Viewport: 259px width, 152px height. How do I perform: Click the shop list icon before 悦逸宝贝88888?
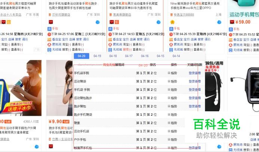click(171, 15)
